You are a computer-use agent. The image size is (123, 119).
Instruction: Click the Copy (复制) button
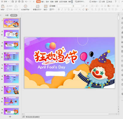[10, 10]
